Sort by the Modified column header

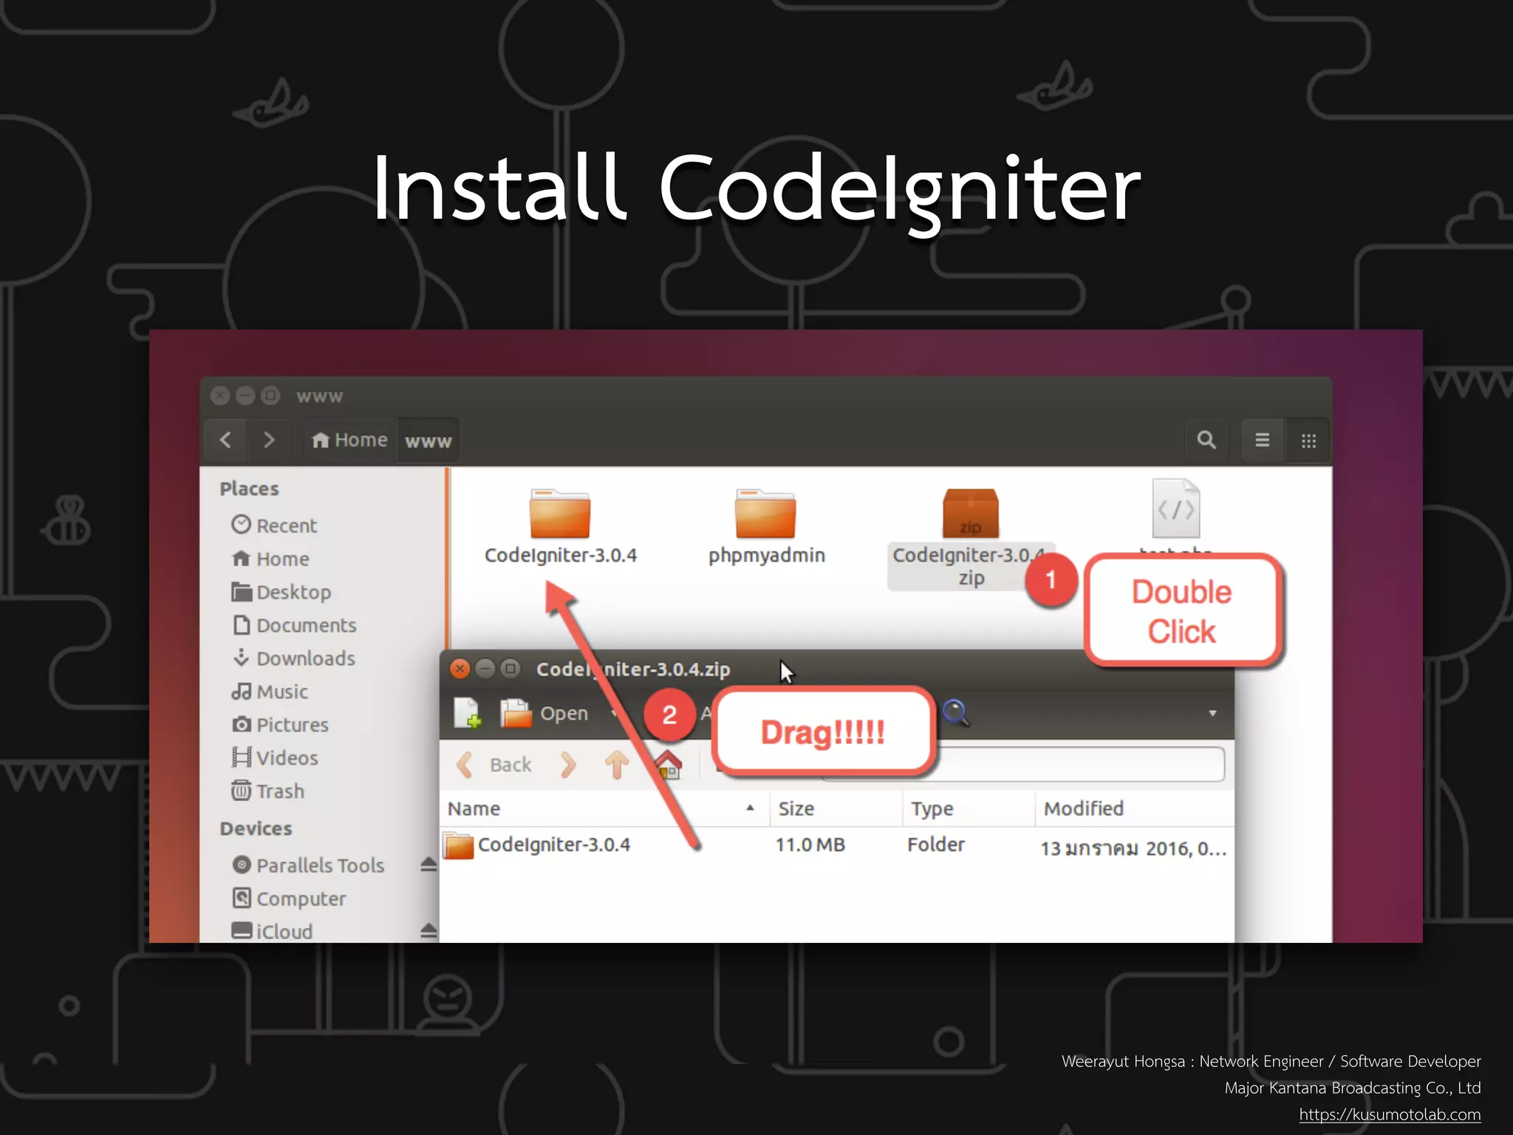click(1135, 808)
